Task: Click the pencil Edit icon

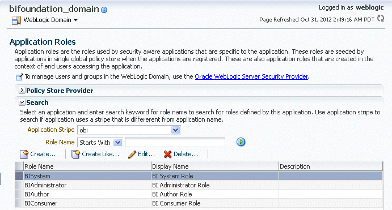Action: pyautogui.click(x=132, y=155)
